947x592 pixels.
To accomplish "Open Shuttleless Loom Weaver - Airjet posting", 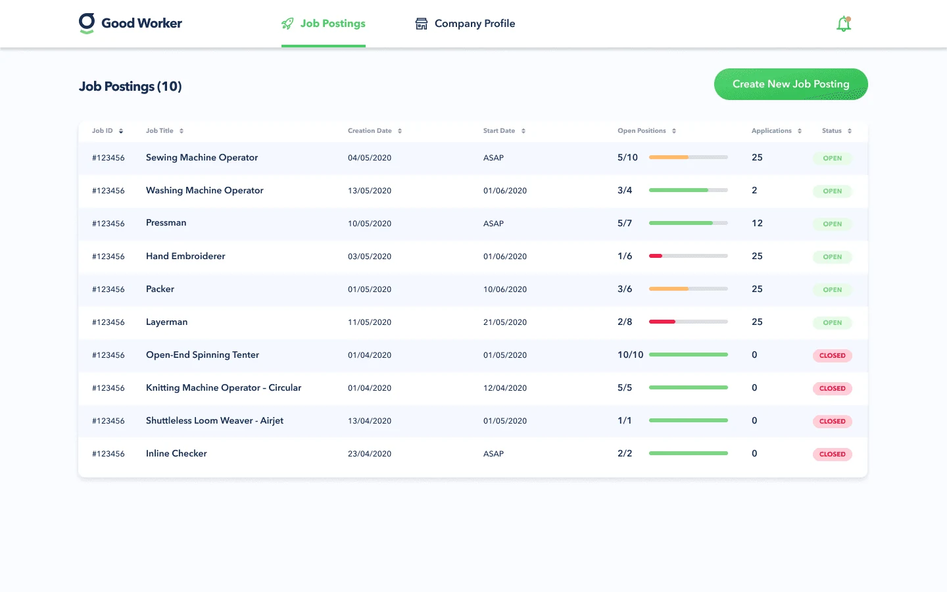I will click(x=214, y=420).
